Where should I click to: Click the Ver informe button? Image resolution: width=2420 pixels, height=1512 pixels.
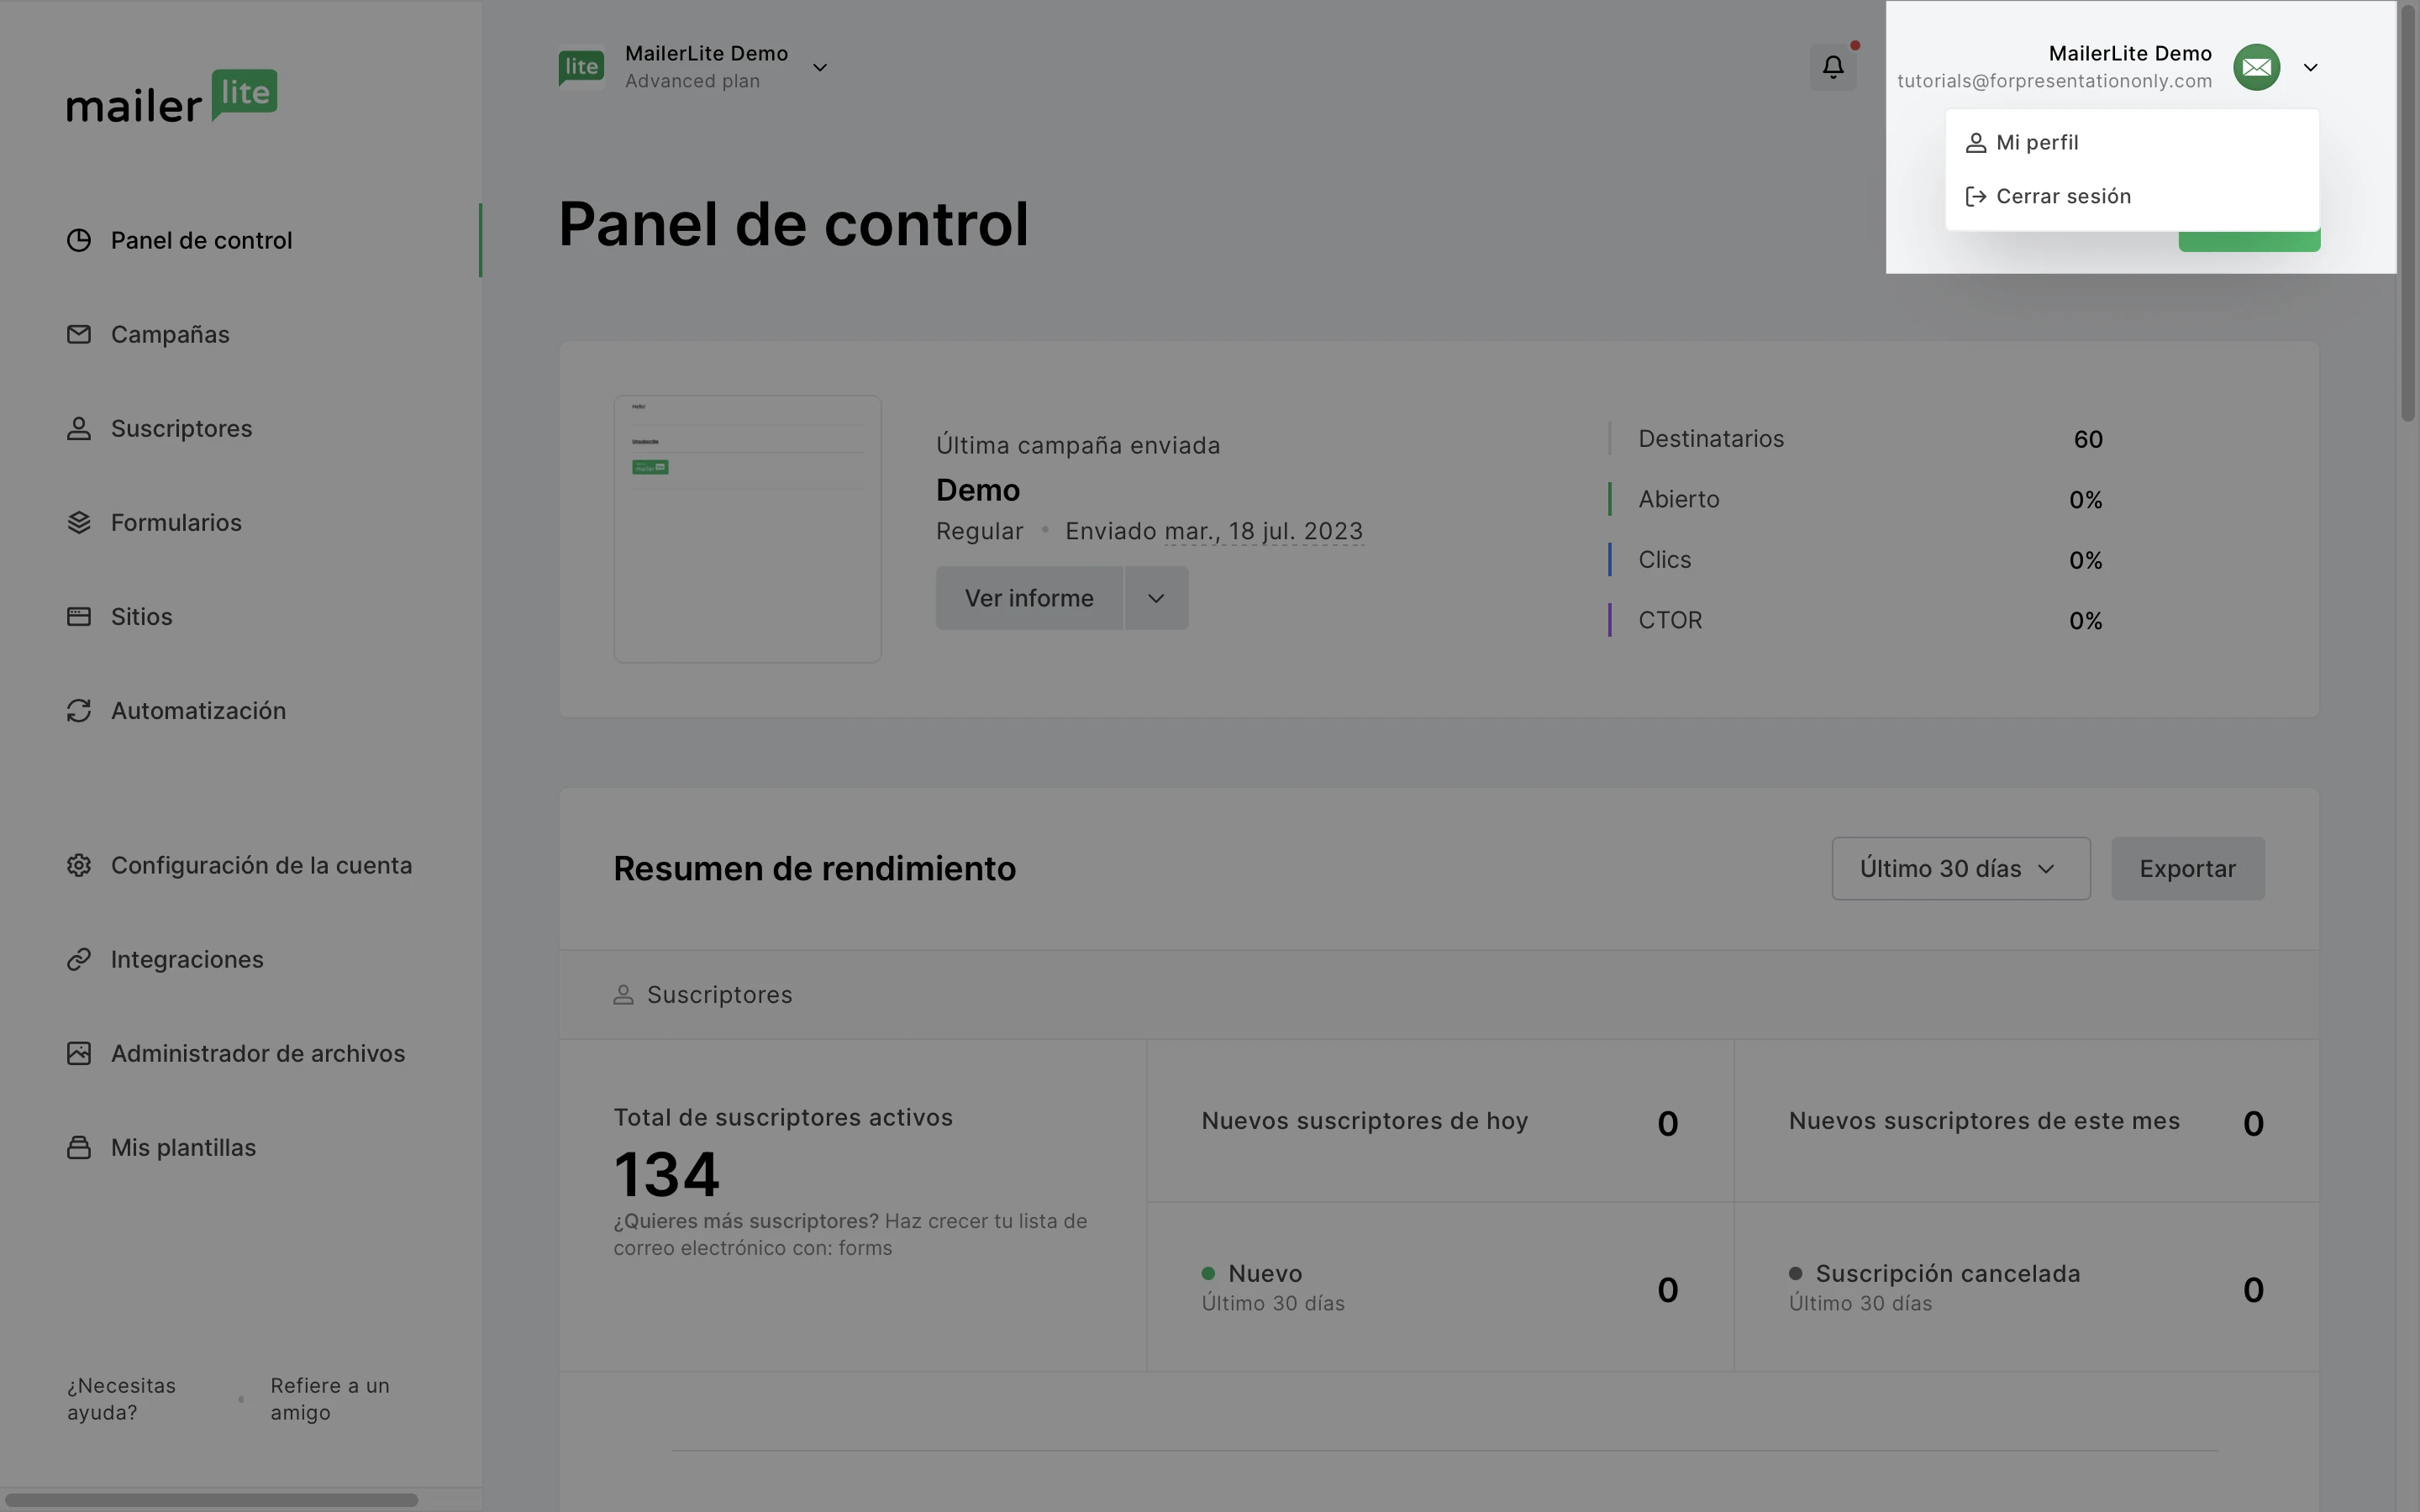point(1028,598)
